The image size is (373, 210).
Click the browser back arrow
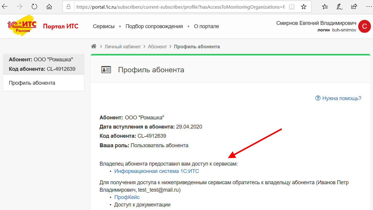tap(5, 7)
